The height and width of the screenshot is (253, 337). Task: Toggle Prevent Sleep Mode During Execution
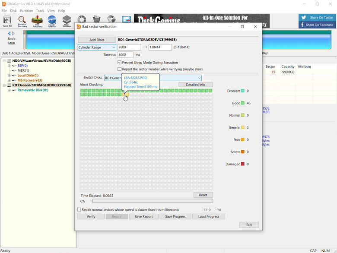tap(120, 63)
